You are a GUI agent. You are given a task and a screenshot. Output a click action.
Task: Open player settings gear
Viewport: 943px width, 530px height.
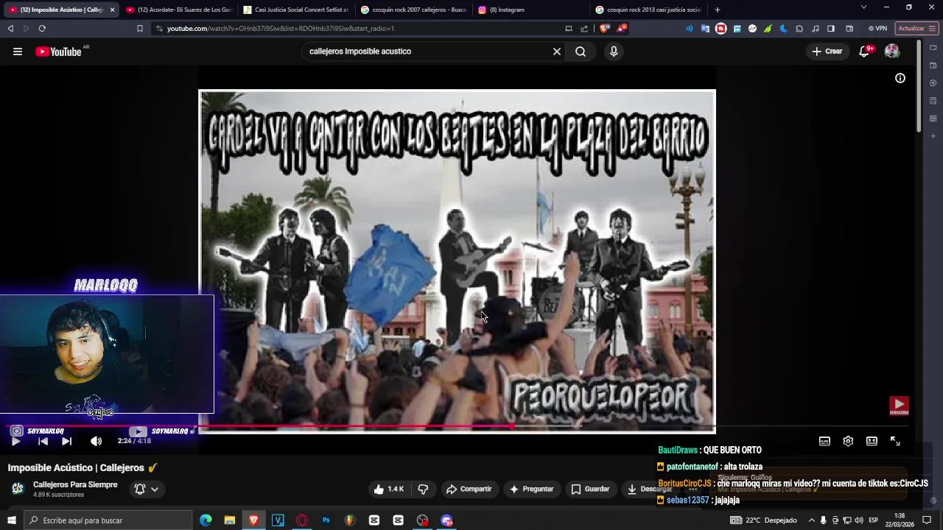pyautogui.click(x=848, y=441)
